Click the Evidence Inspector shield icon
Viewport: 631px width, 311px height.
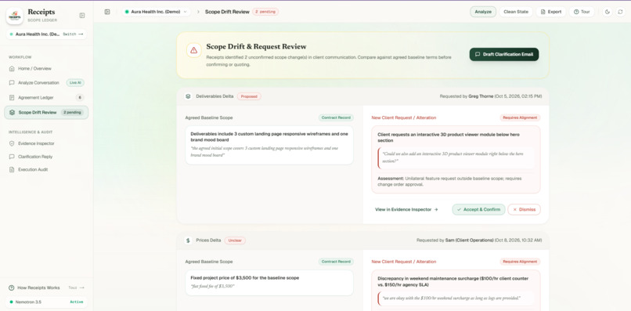(12, 143)
